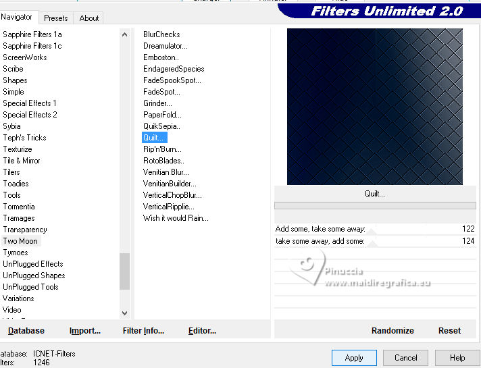Select Tilers category
Screen dimensions: 481x368
(11, 172)
